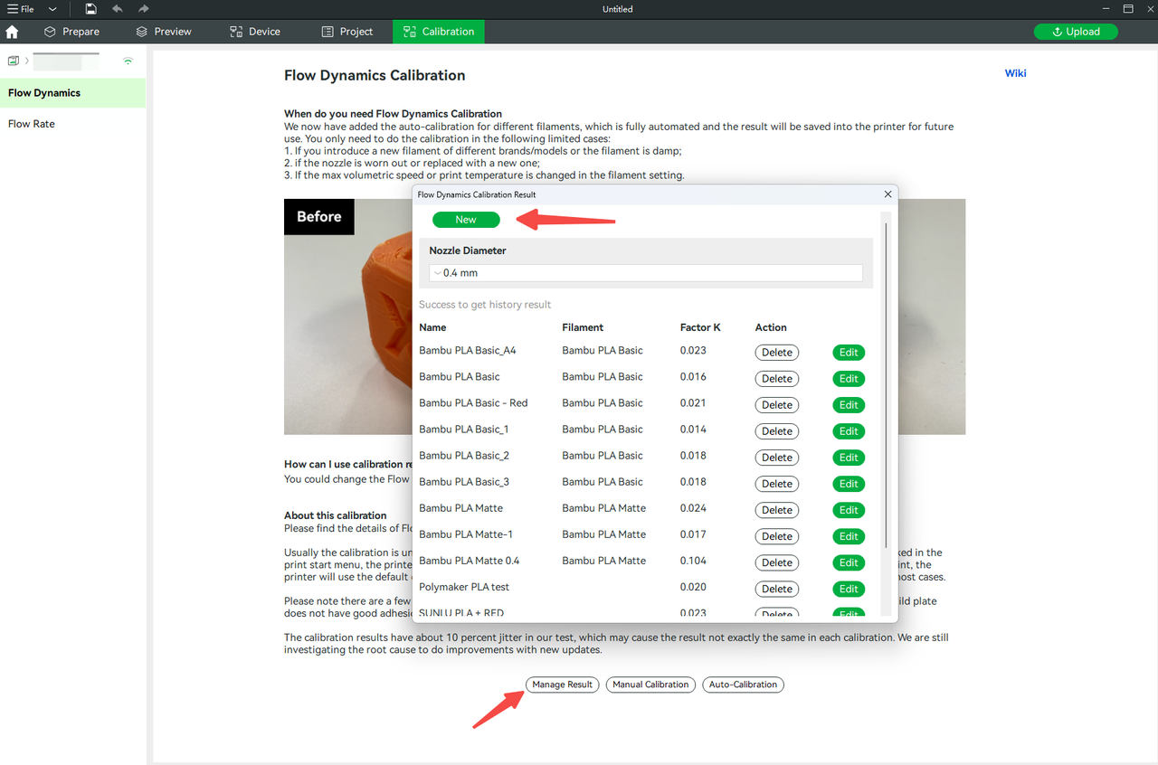The image size is (1158, 765).
Task: Click the "Filament" column header
Action: (583, 327)
